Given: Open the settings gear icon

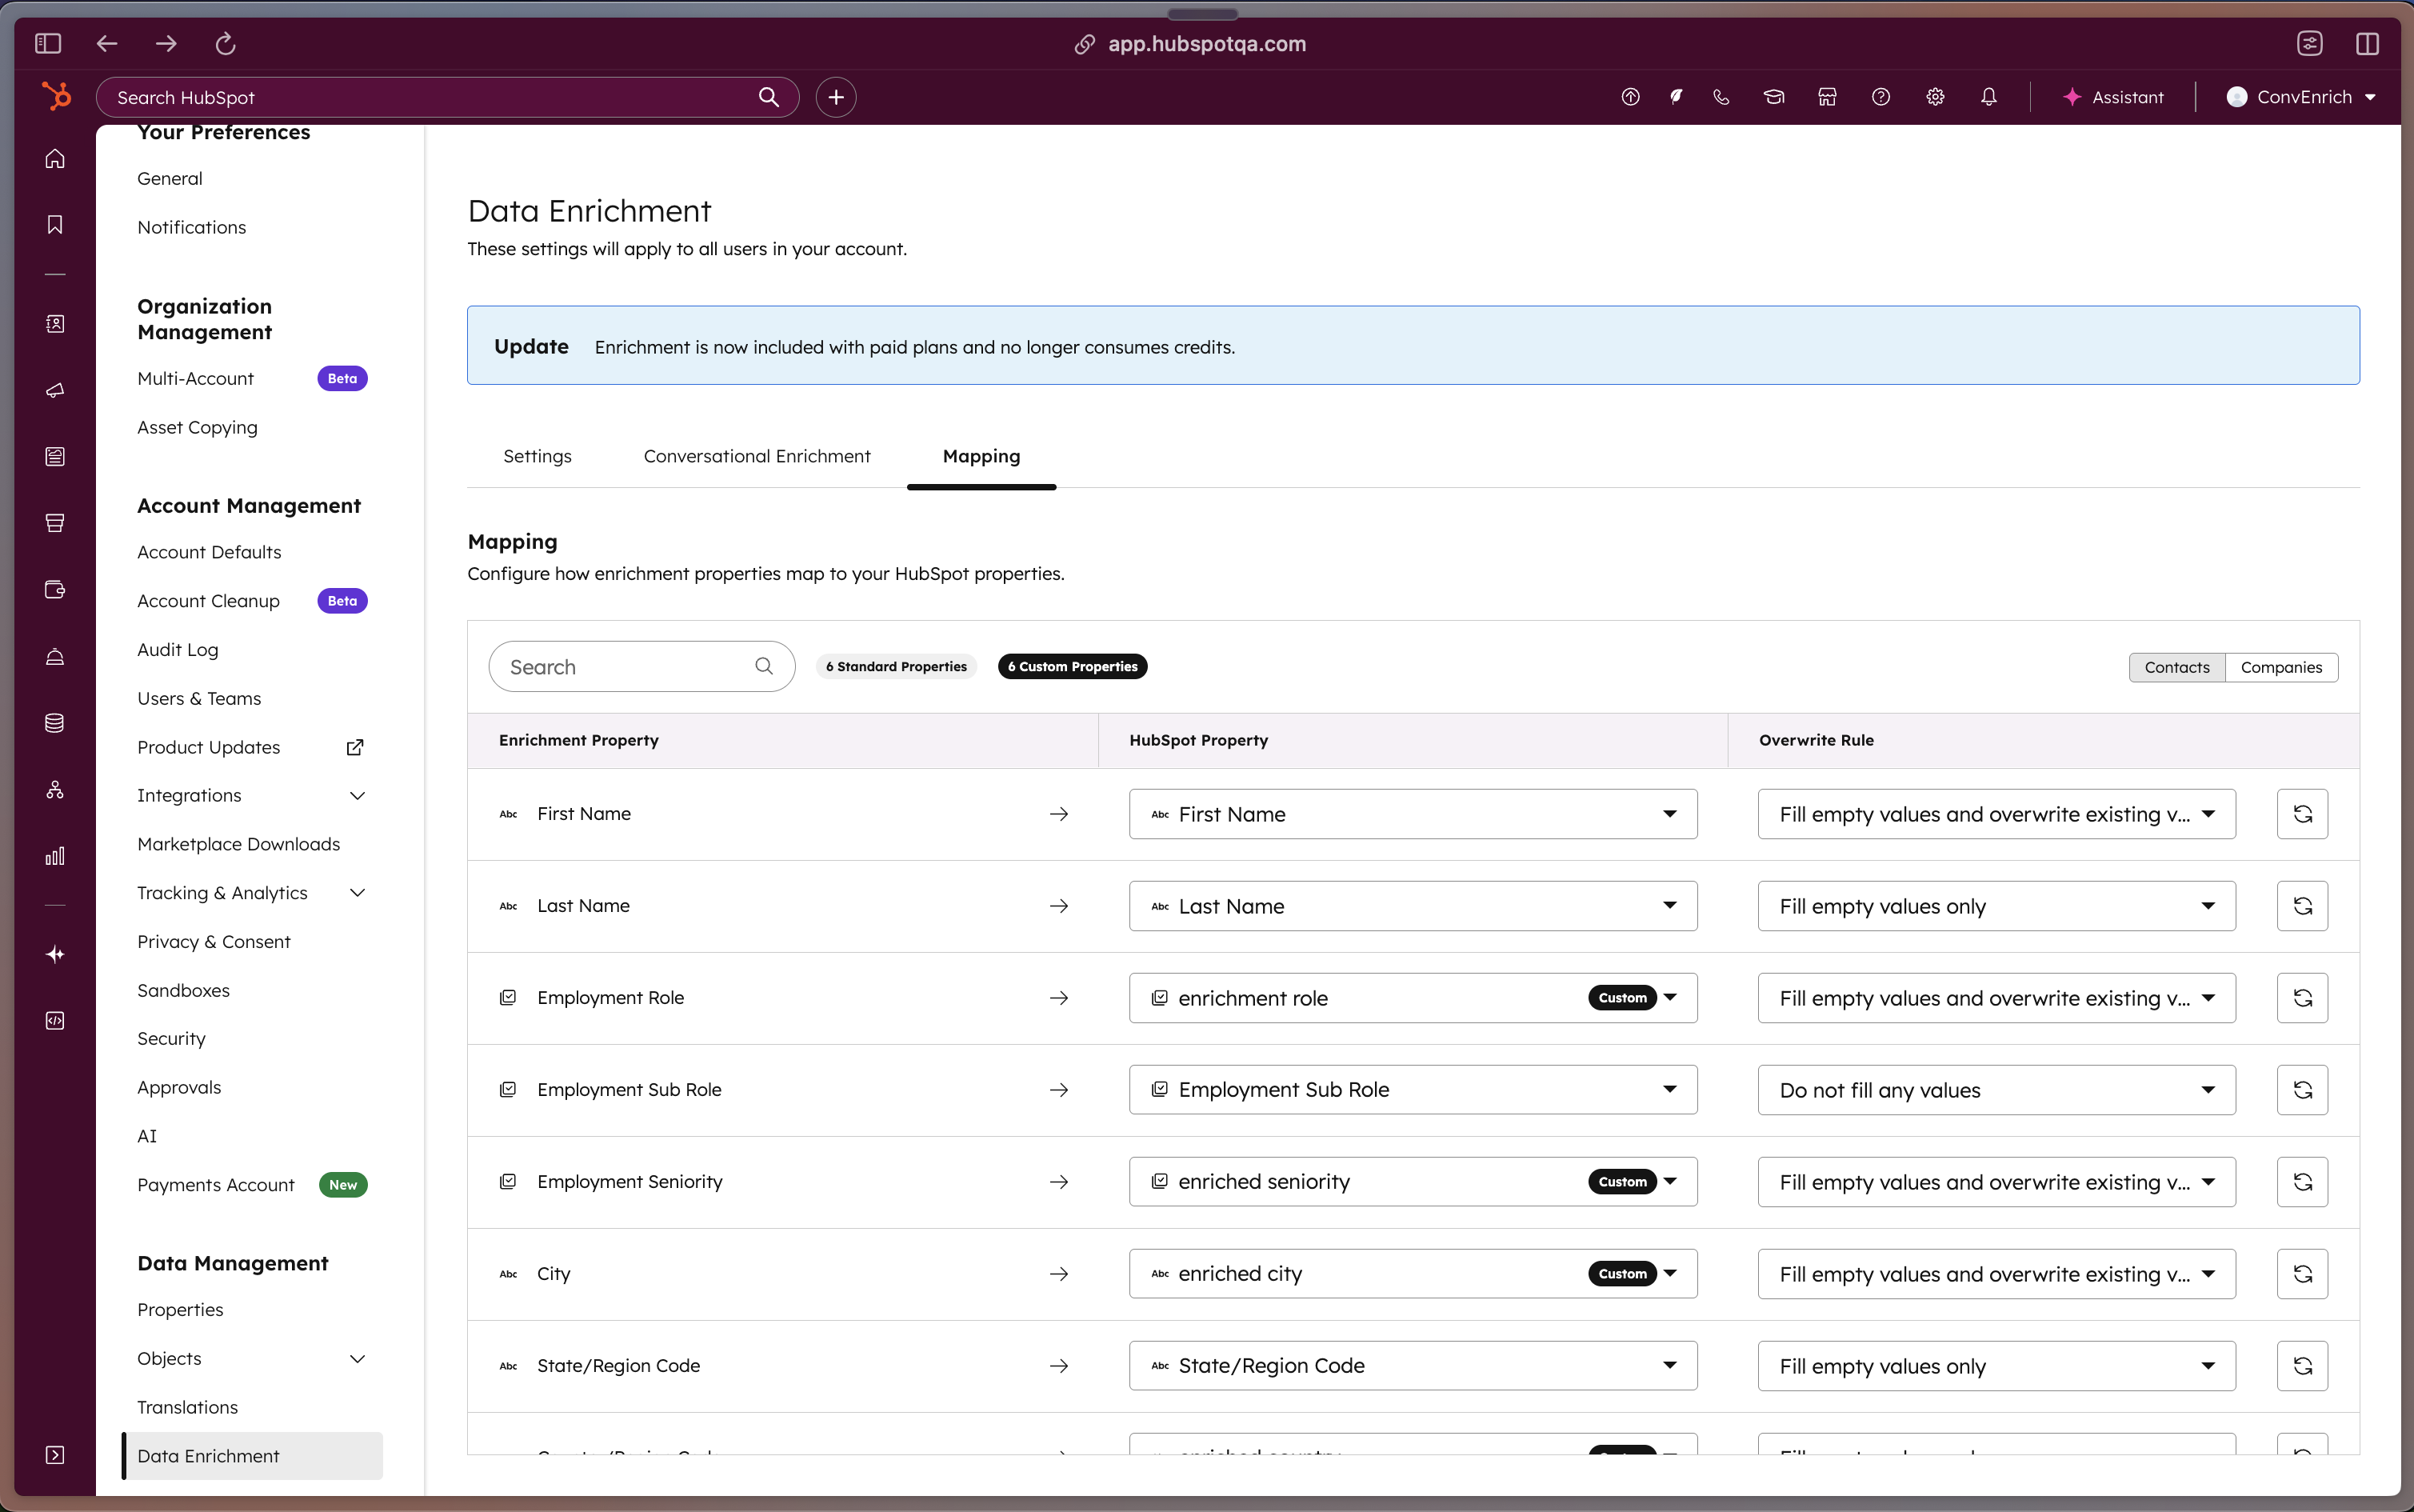Looking at the screenshot, I should (x=1935, y=97).
